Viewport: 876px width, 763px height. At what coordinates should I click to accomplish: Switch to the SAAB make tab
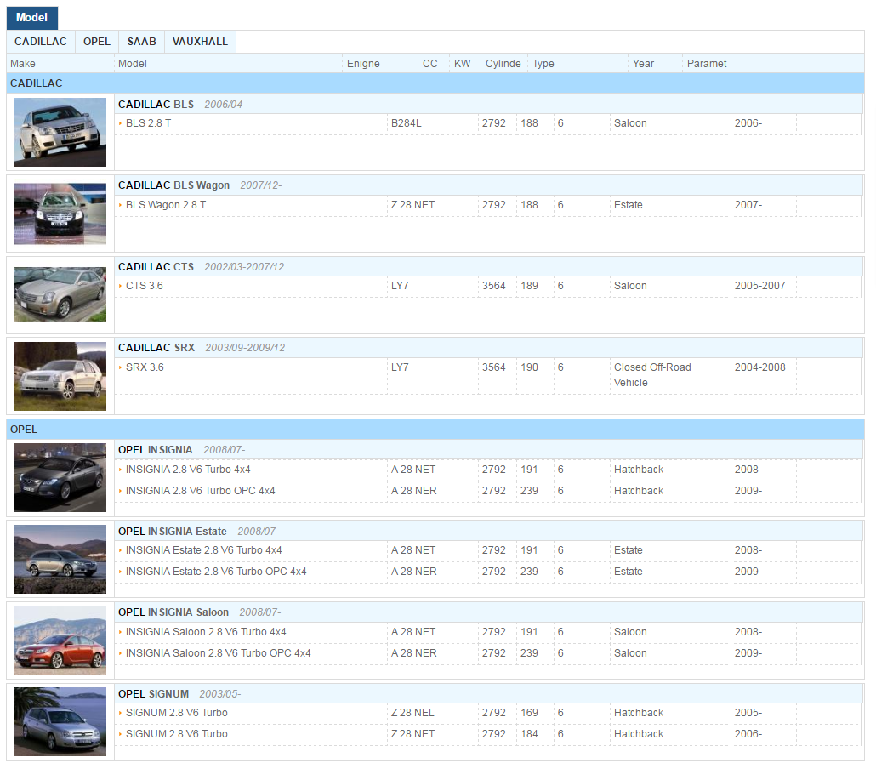pyautogui.click(x=142, y=42)
